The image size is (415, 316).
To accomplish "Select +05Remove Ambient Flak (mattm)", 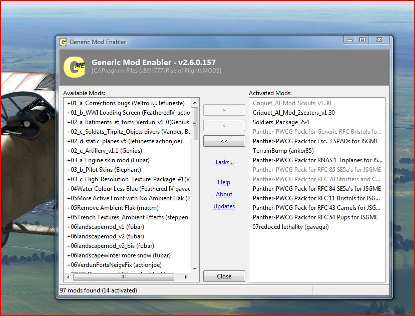I will click(113, 208).
